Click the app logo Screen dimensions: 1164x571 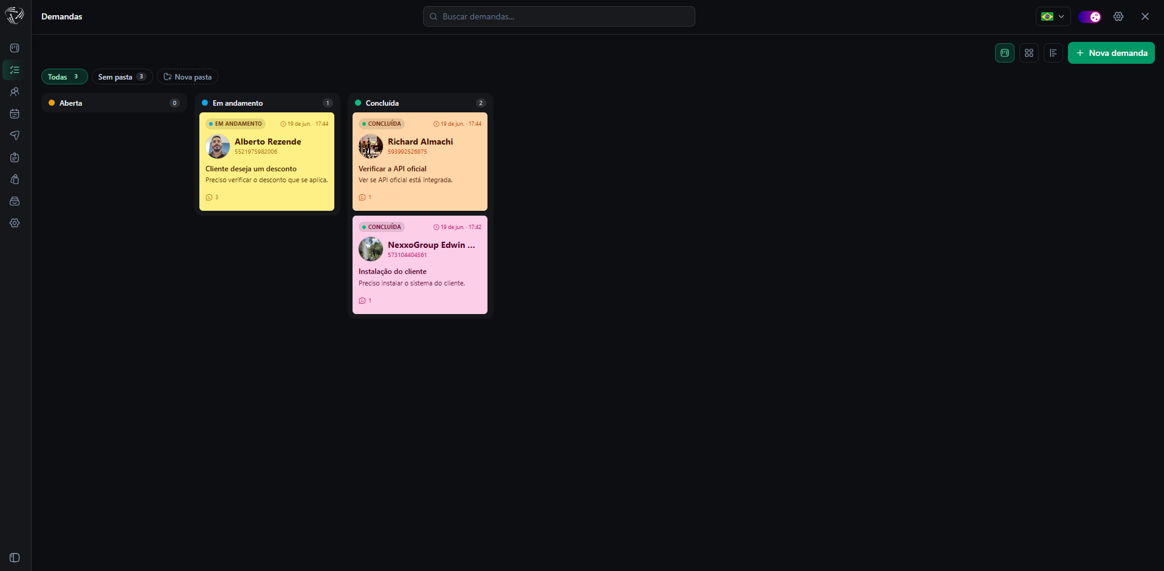click(15, 16)
